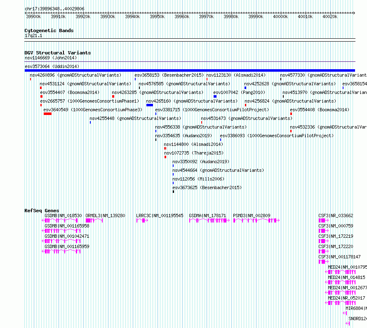Screen dimensions: 367x328
Task: Select nsv4513970 variant label
Action: point(325,92)
